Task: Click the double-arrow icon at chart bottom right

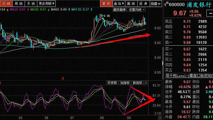Action: 160,118
